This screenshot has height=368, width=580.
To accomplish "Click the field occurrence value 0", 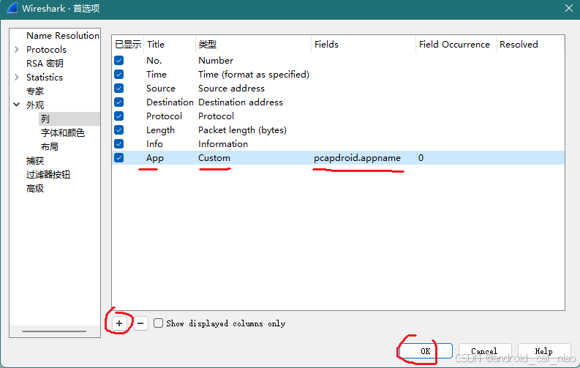I will [421, 158].
